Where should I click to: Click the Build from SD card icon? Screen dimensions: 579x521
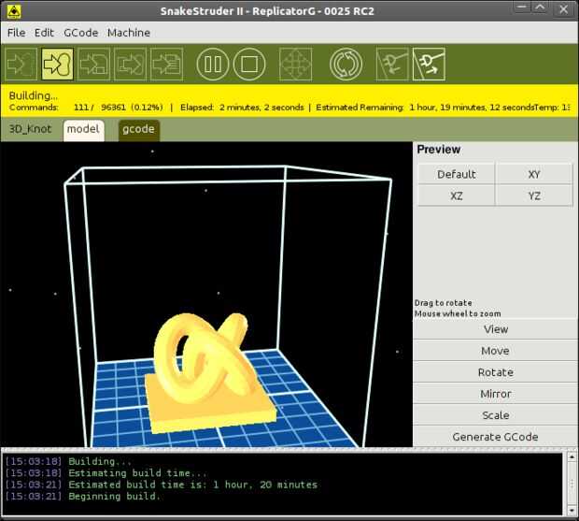tap(166, 64)
